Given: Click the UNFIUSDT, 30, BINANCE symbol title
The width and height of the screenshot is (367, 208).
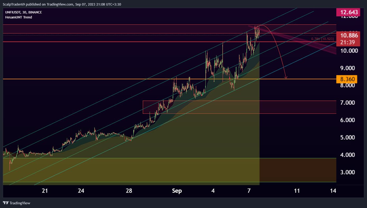Looking at the screenshot, I should pos(24,12).
